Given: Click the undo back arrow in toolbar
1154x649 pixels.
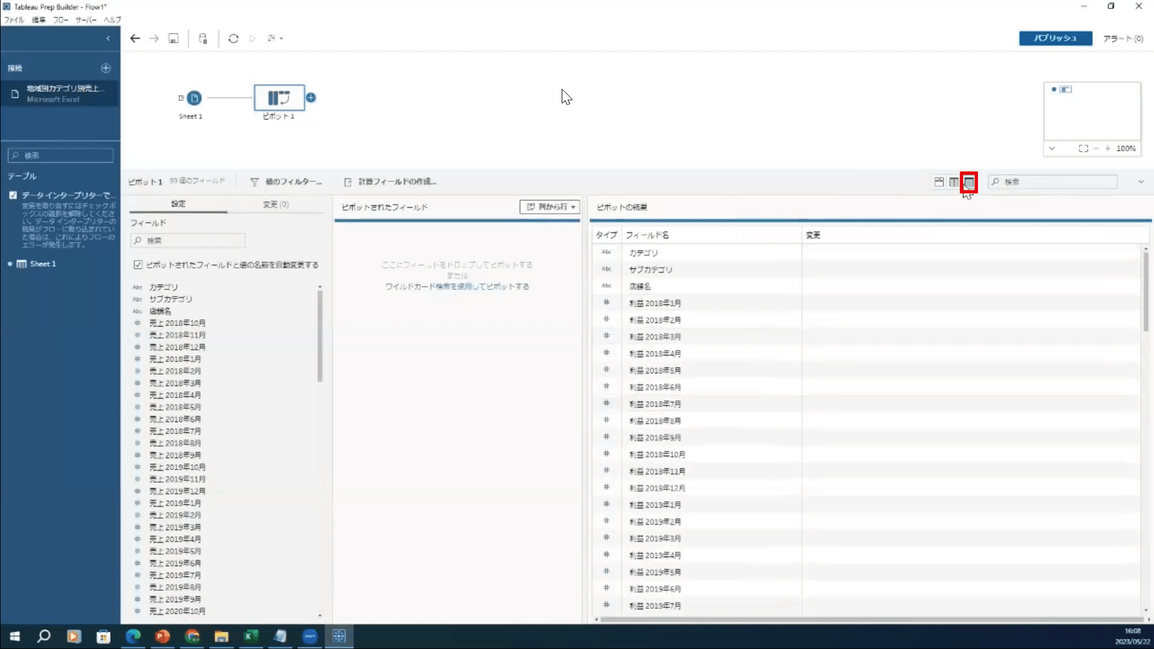Looking at the screenshot, I should pos(135,38).
